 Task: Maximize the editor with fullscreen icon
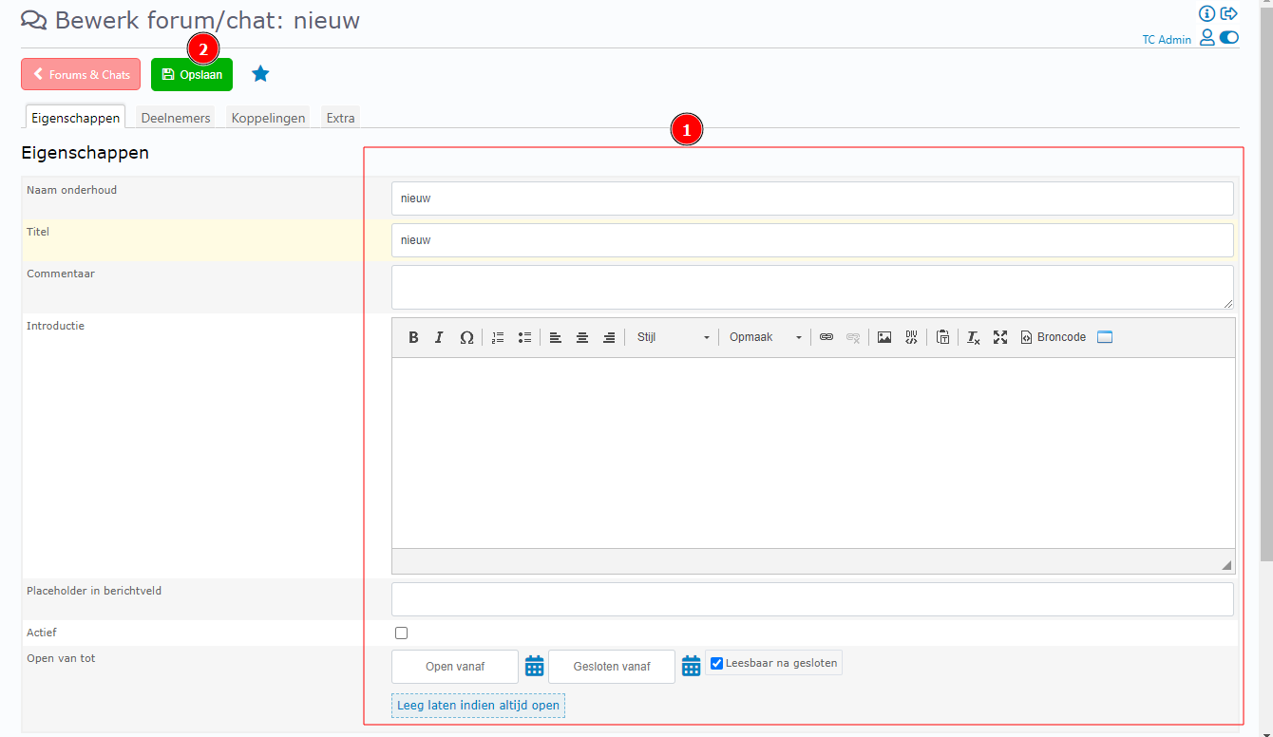[1000, 337]
